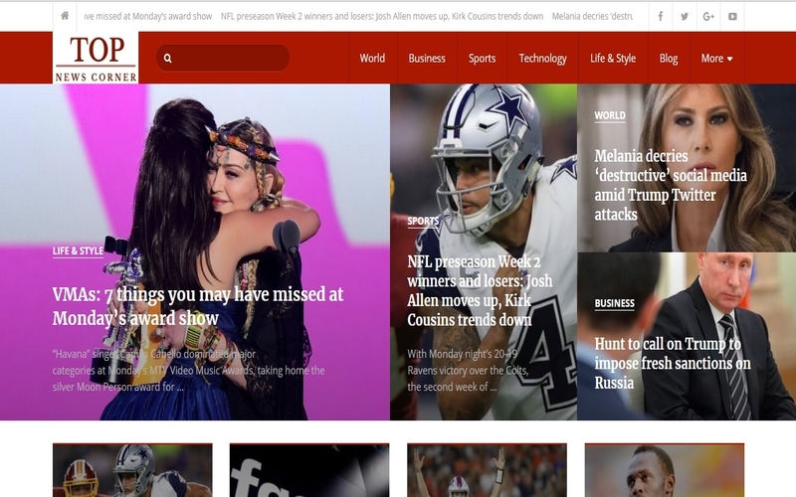Expand the More dropdown menu
Screen dimensions: 796x497
pyautogui.click(x=716, y=59)
